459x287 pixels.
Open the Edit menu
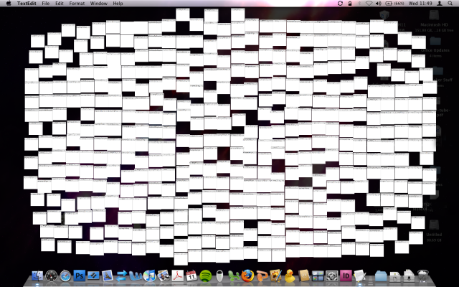[x=60, y=4]
